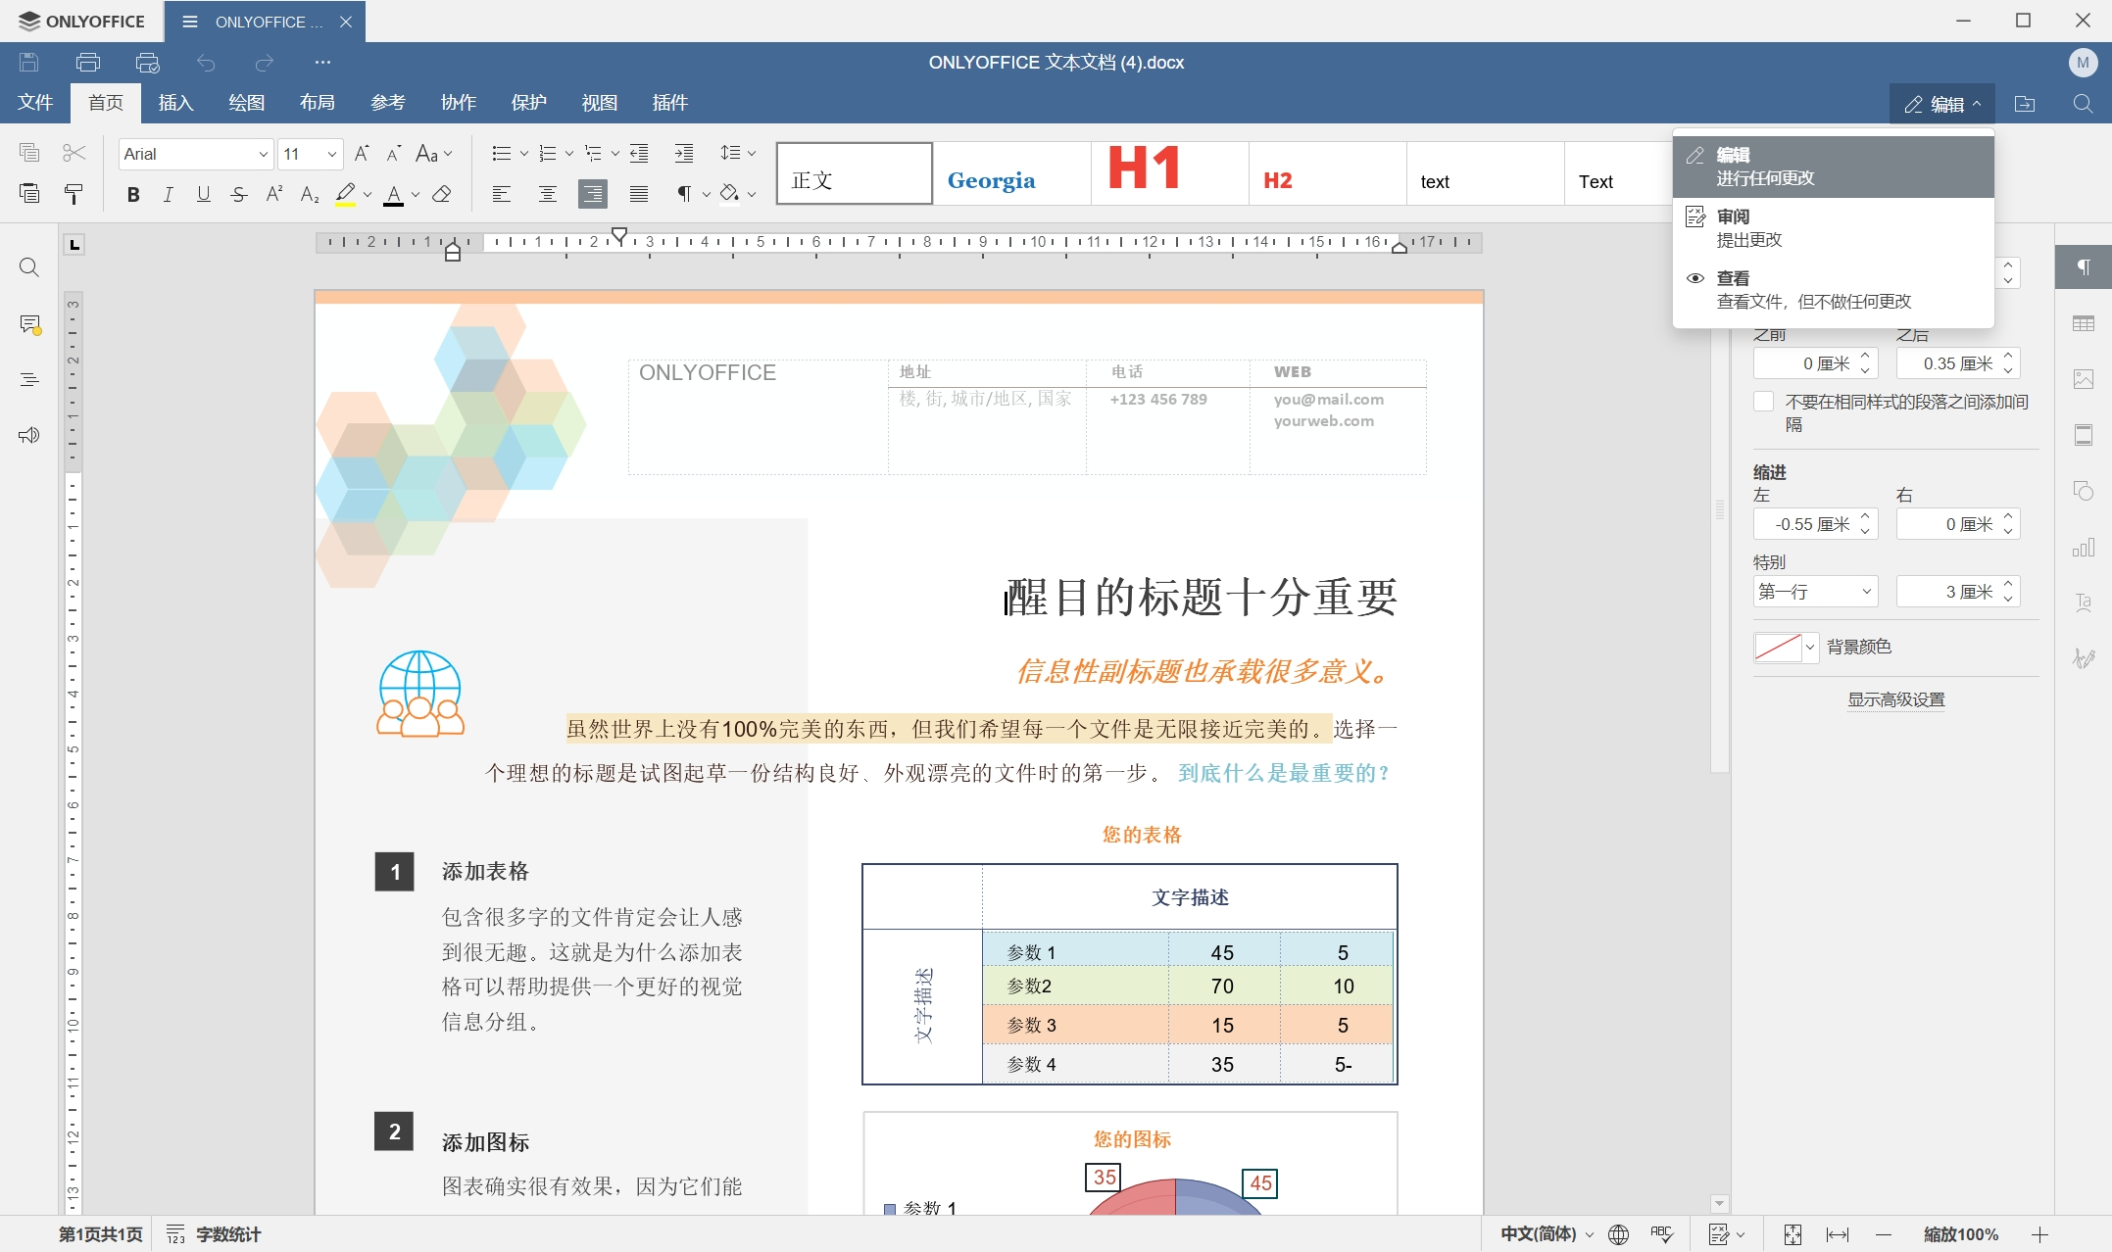
Task: Enable no spacing between same-style paragraphs checkbox
Action: click(x=1764, y=402)
